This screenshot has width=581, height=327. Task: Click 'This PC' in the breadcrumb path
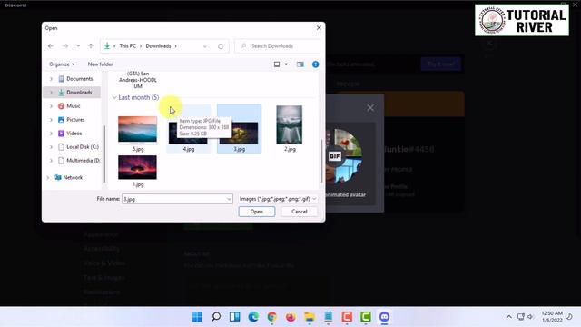pyautogui.click(x=127, y=46)
